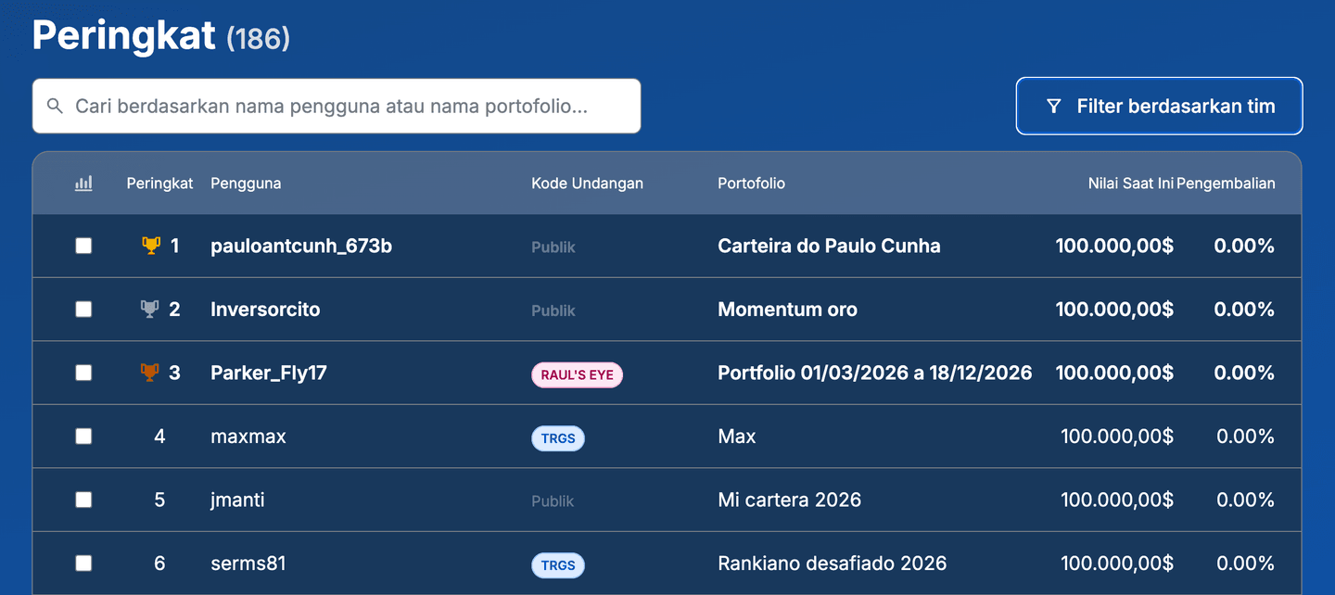Click the bronze trophy icon beside Parker_Fly17
This screenshot has width=1335, height=595.
149,373
